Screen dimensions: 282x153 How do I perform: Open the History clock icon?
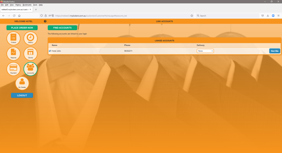click(30, 38)
